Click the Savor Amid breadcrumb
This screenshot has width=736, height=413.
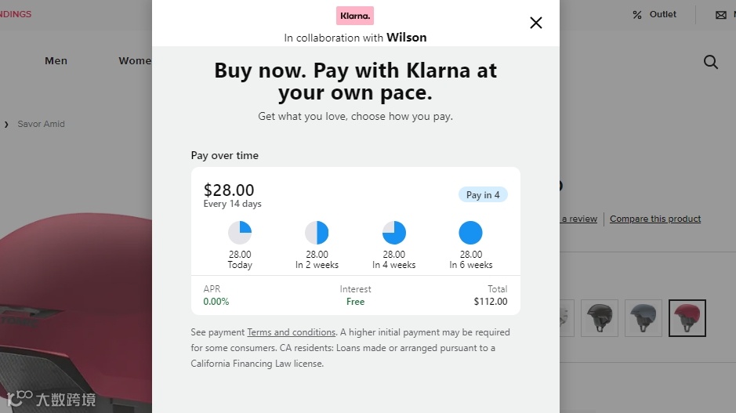[41, 124]
